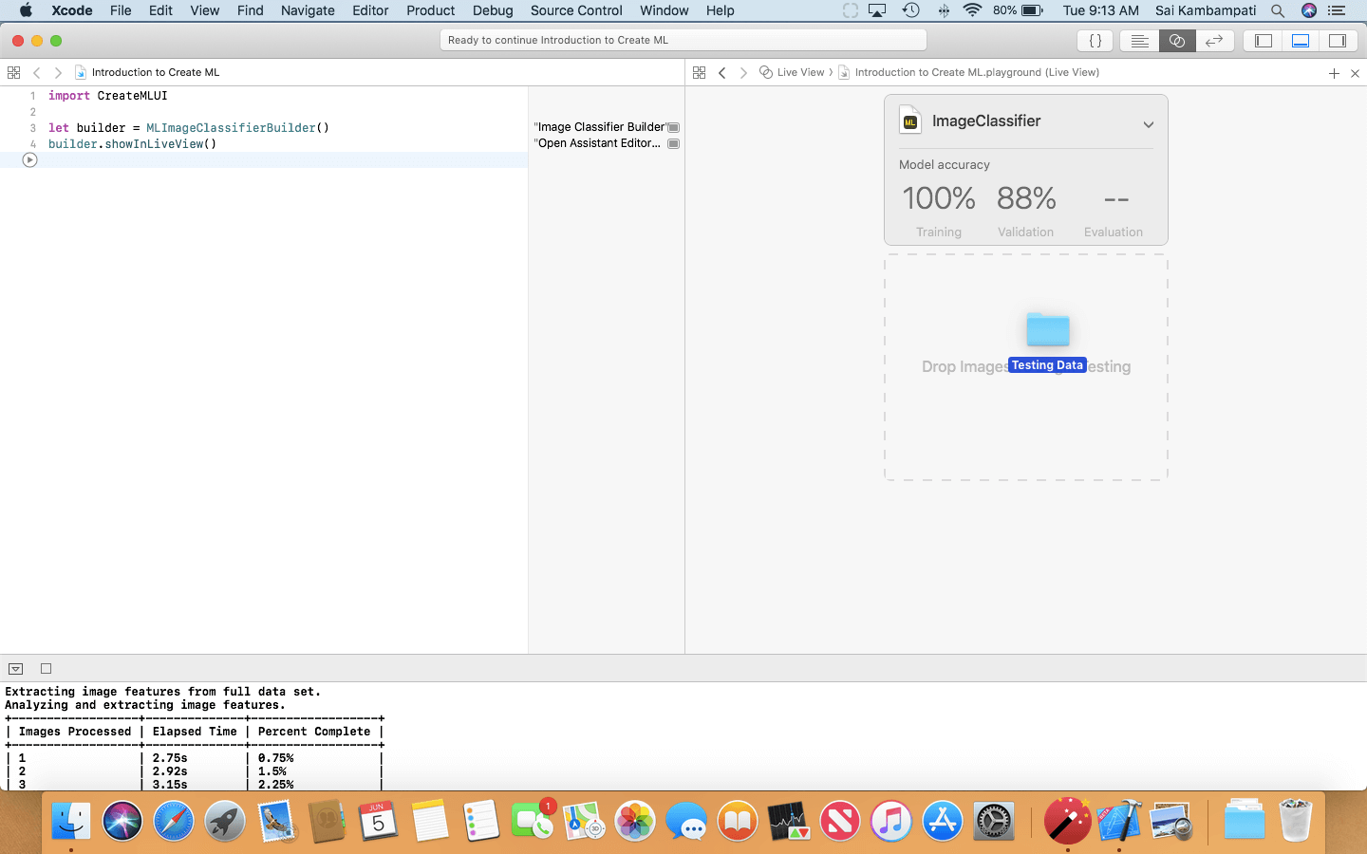Close the assistant editor pane
Screen dimensions: 1367x854
tap(1355, 73)
